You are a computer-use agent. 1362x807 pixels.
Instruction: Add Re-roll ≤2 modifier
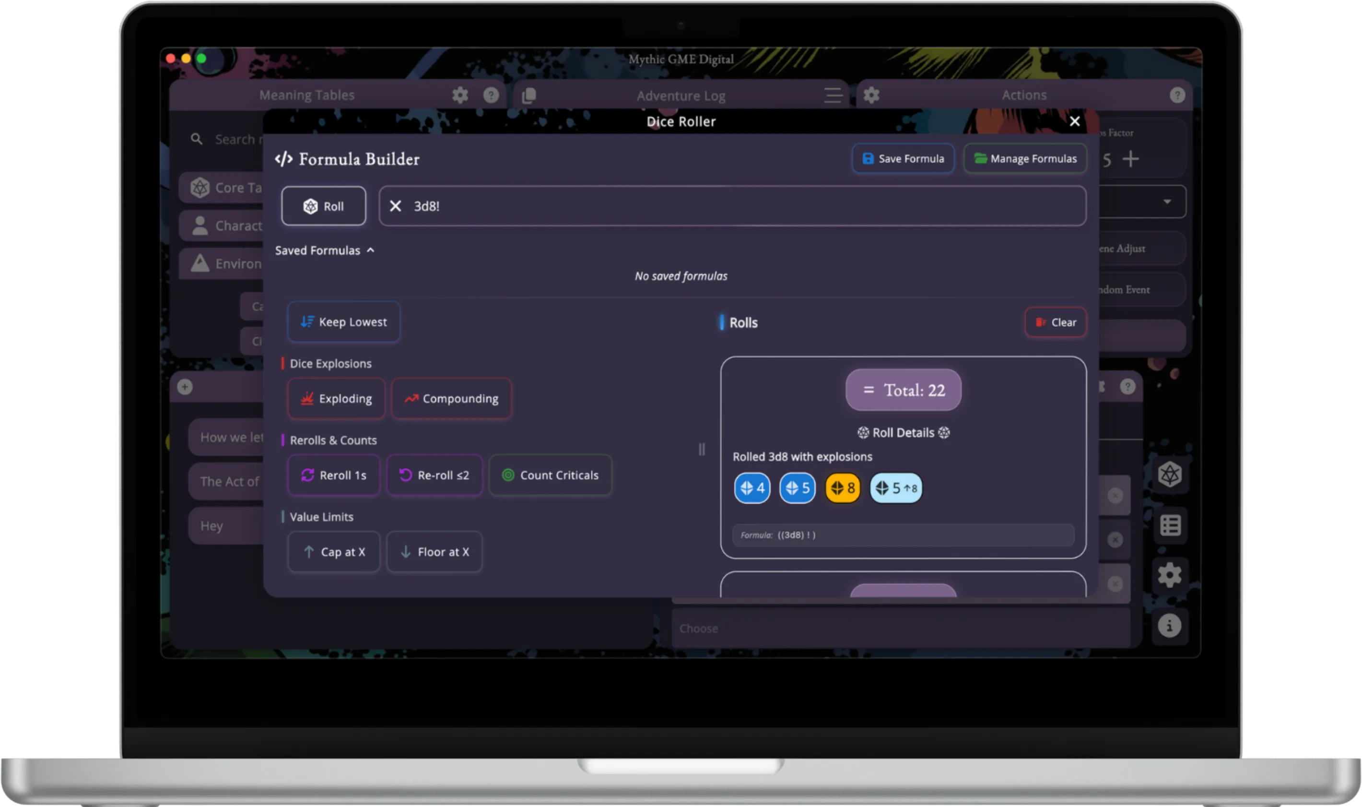coord(434,475)
